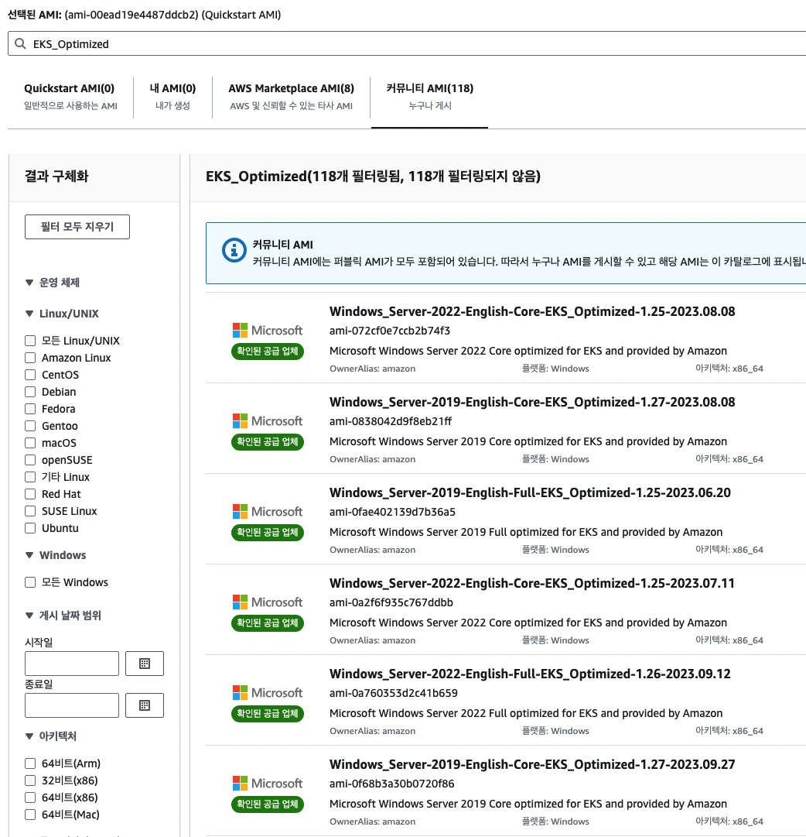Screen dimensions: 806x837
Task: Click AMI ID ami-0a760353d2c41b659 text
Action: coord(394,693)
